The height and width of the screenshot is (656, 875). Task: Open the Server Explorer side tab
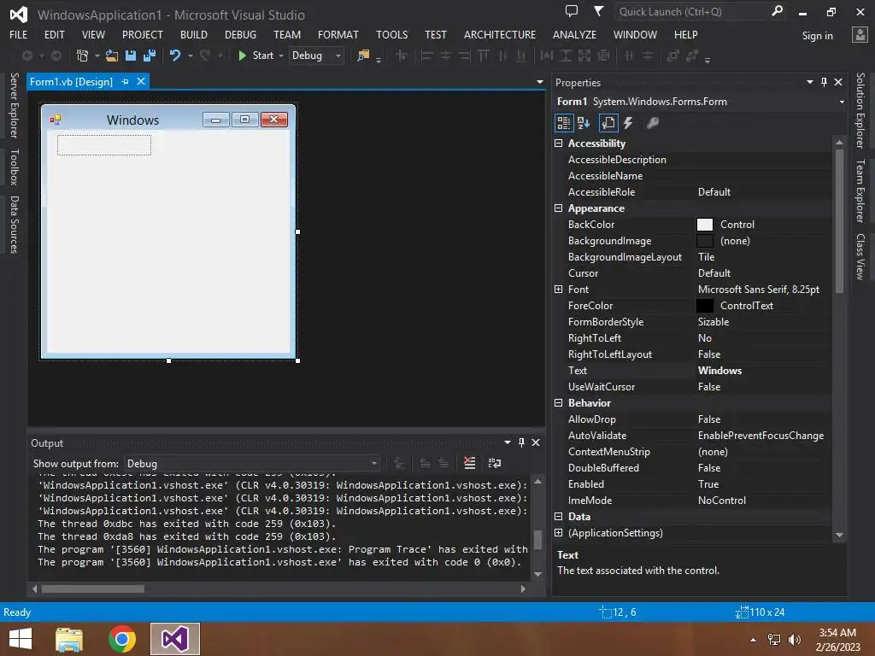click(15, 105)
